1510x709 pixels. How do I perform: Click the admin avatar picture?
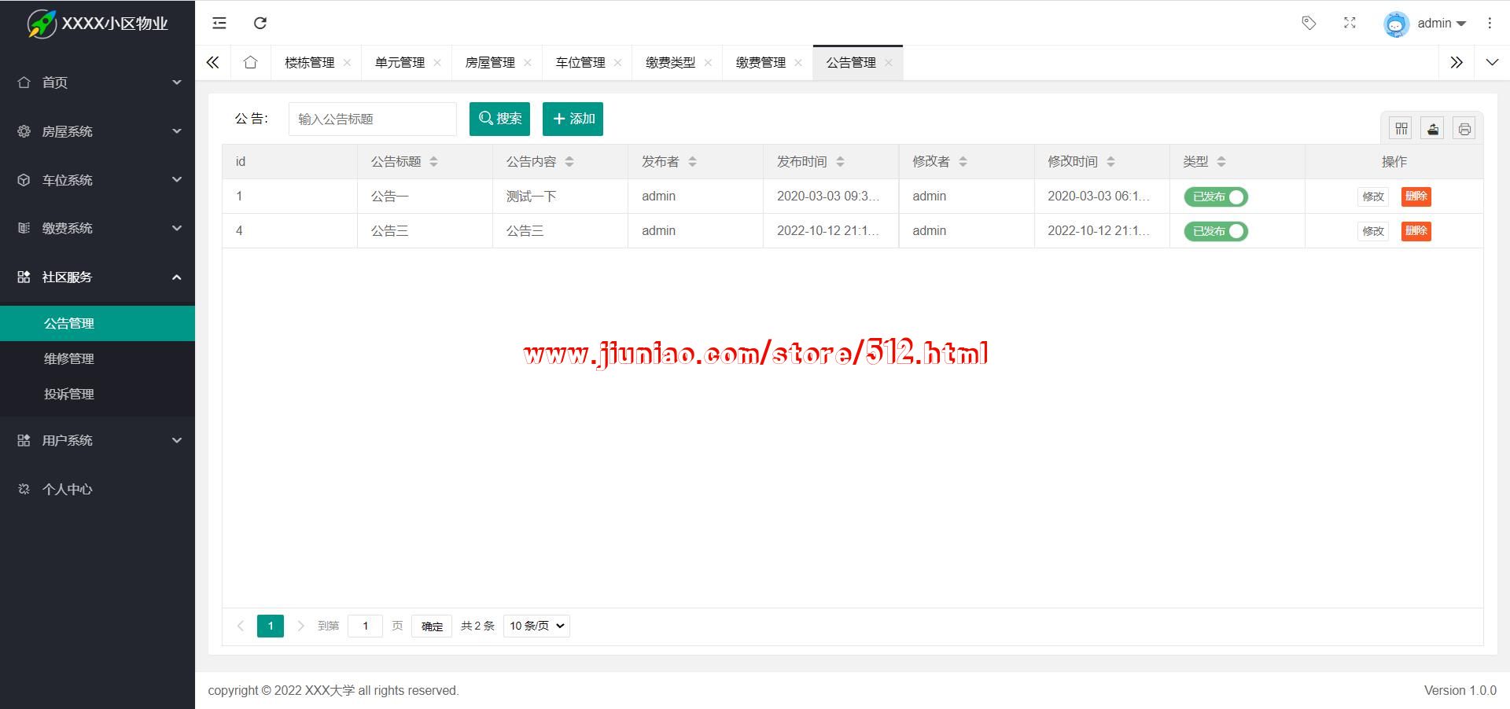1396,24
